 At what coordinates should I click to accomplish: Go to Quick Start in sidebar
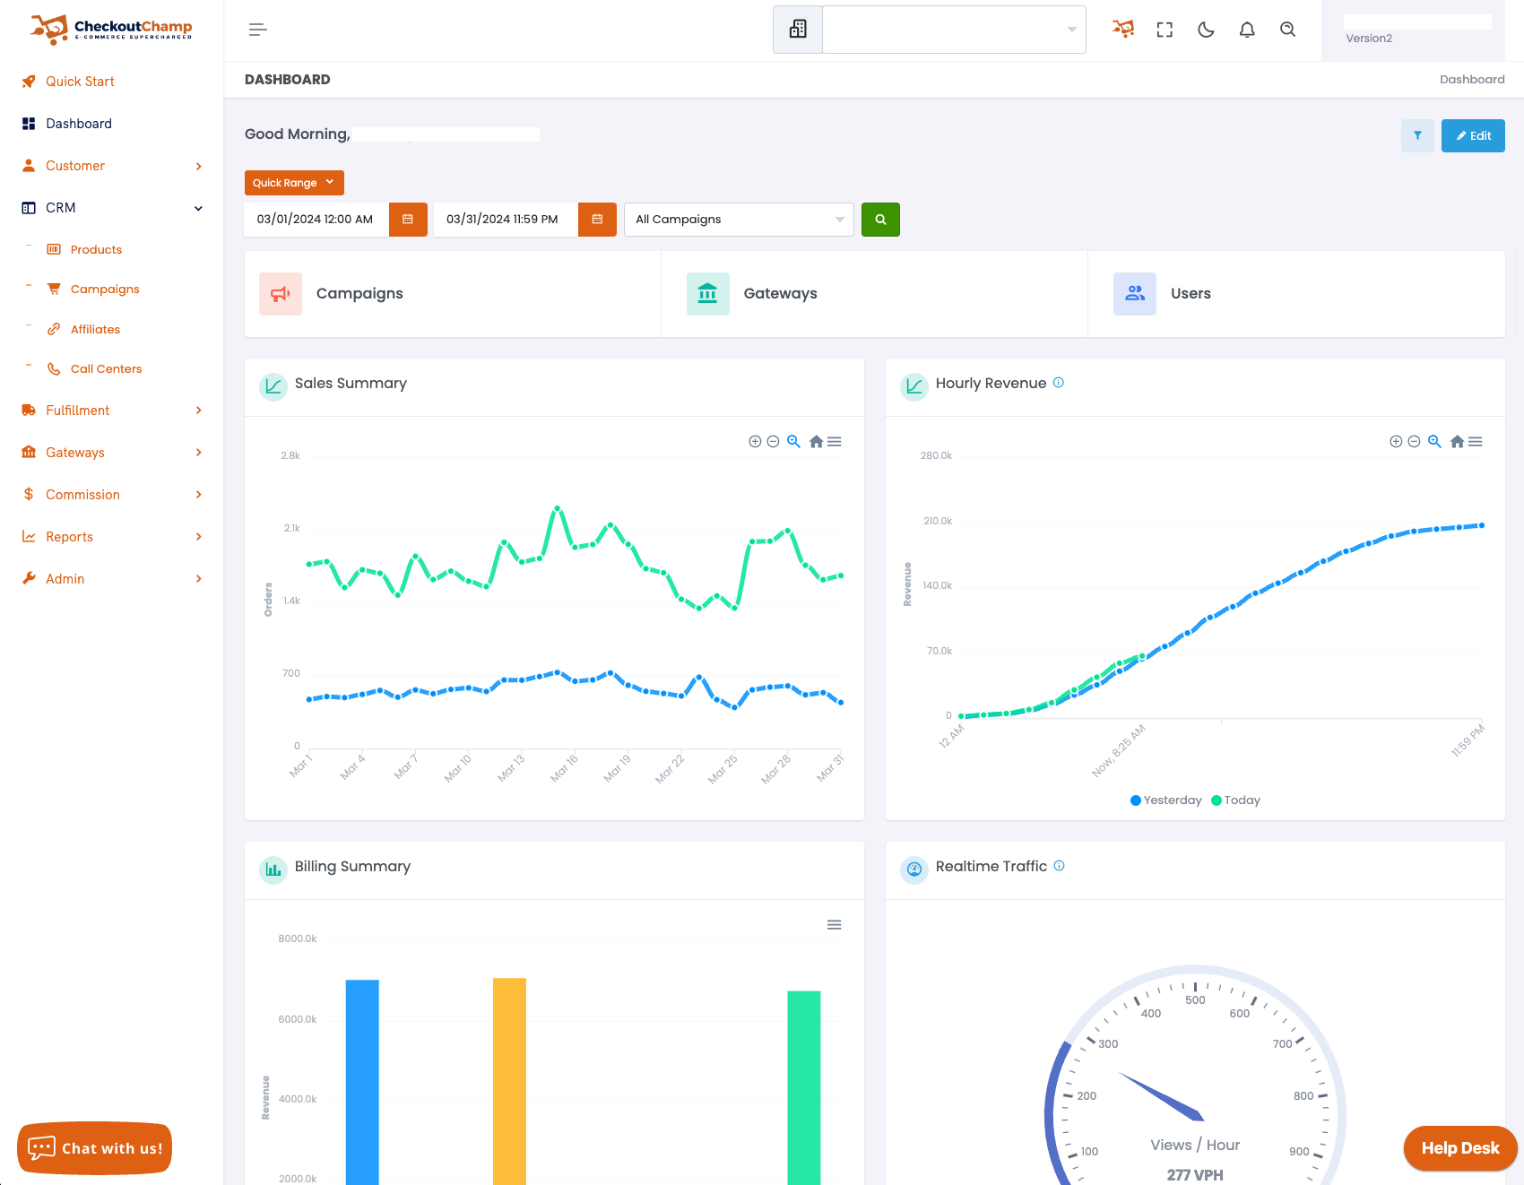point(80,82)
